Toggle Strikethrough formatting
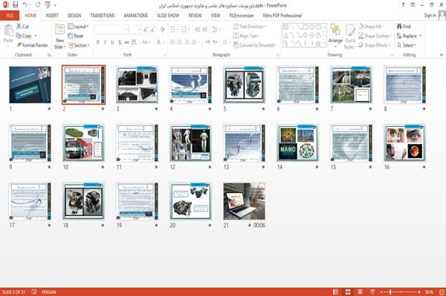Image resolution: width=446 pixels, height=296 pixels. coord(127,42)
